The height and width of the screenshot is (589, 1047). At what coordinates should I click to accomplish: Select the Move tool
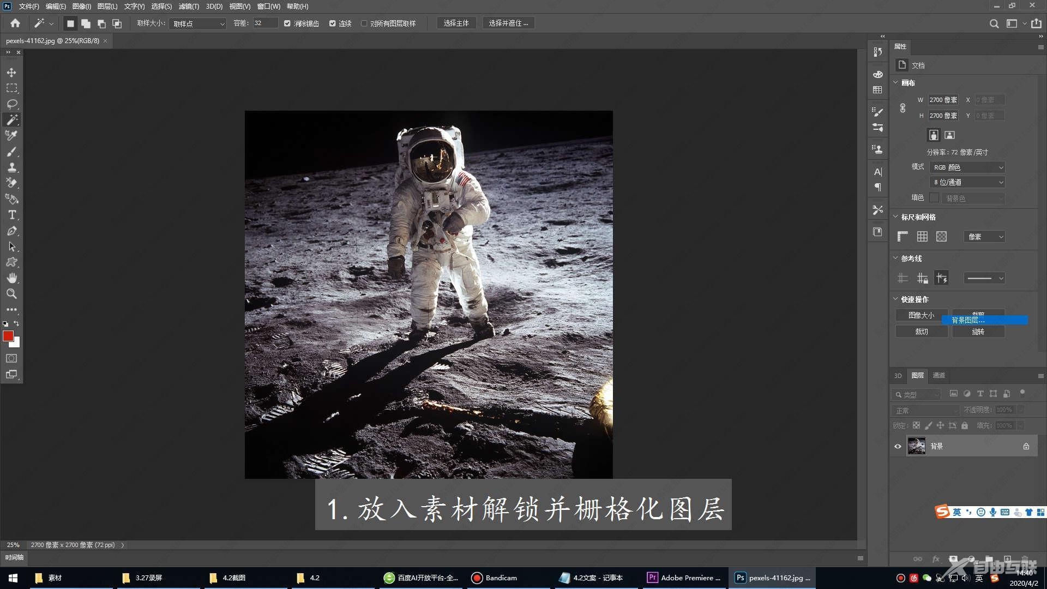click(x=10, y=72)
